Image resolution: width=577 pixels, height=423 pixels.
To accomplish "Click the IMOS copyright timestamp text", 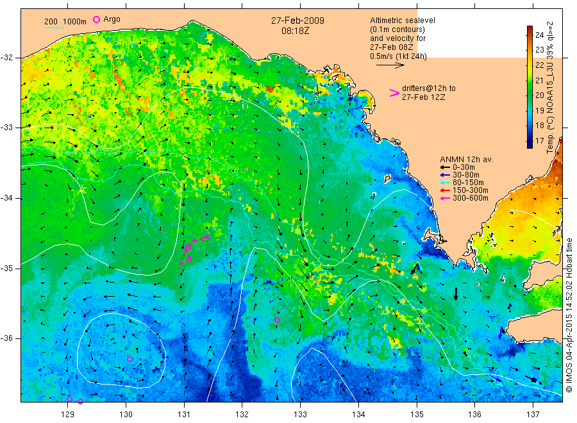I will coord(569,315).
